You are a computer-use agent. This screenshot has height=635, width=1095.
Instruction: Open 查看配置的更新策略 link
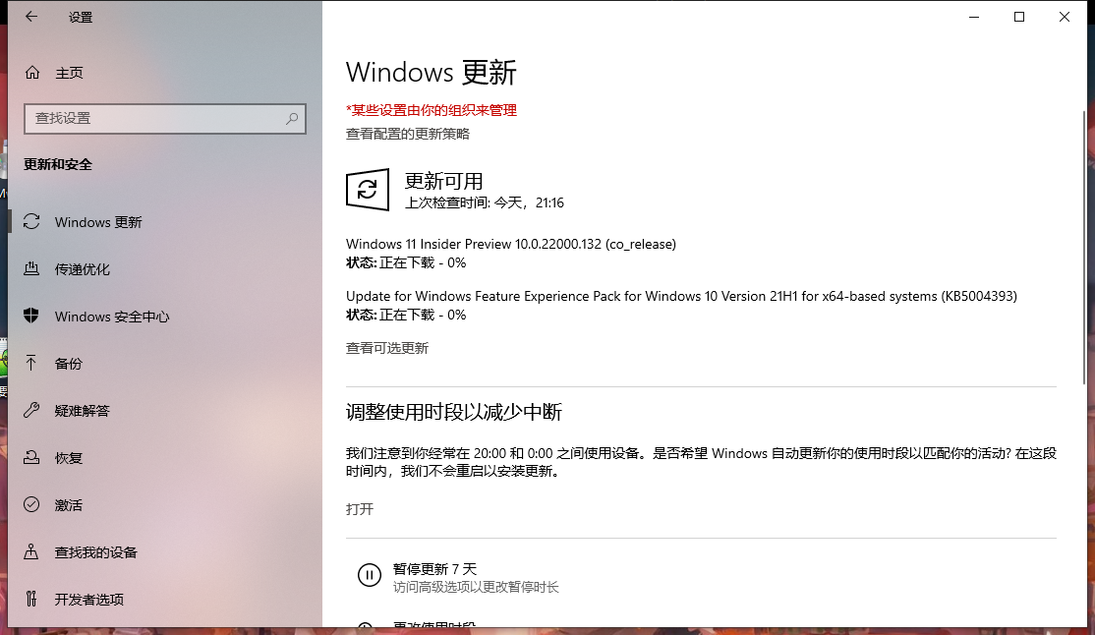(407, 134)
